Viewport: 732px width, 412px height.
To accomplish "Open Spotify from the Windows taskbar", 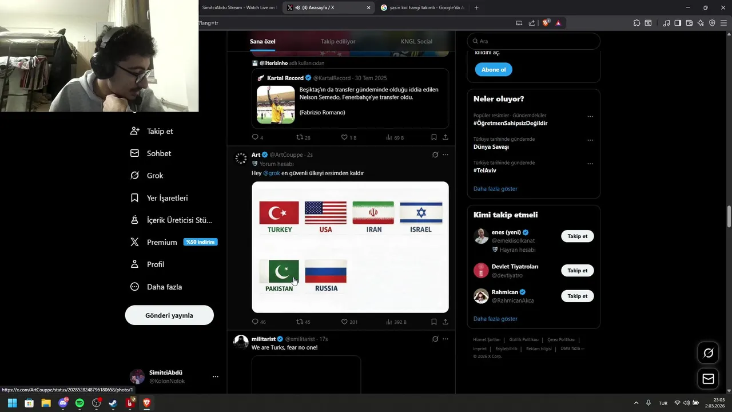I will coord(79,403).
